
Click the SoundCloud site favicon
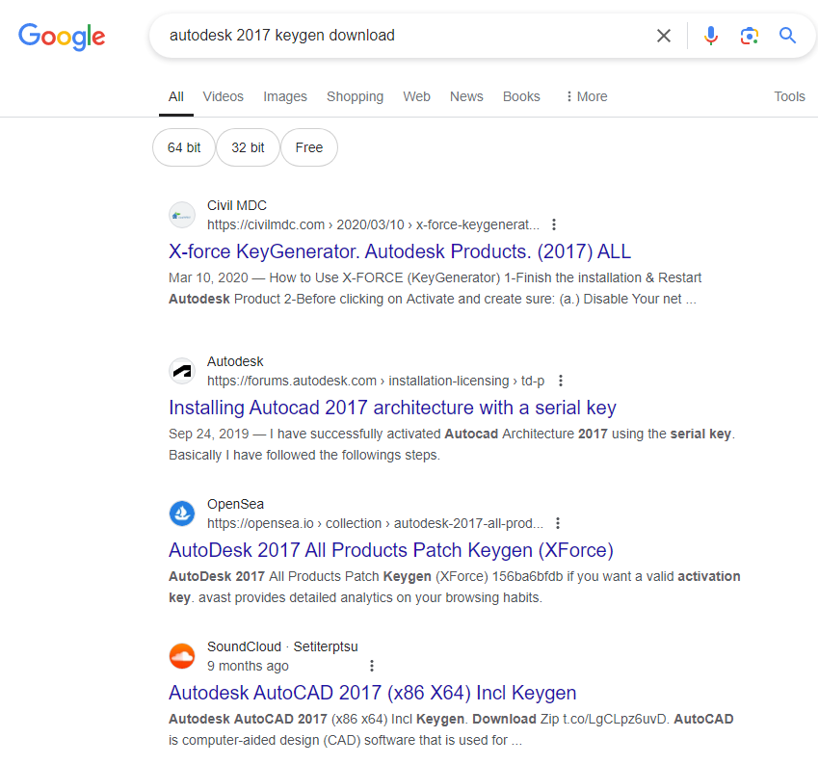click(182, 656)
